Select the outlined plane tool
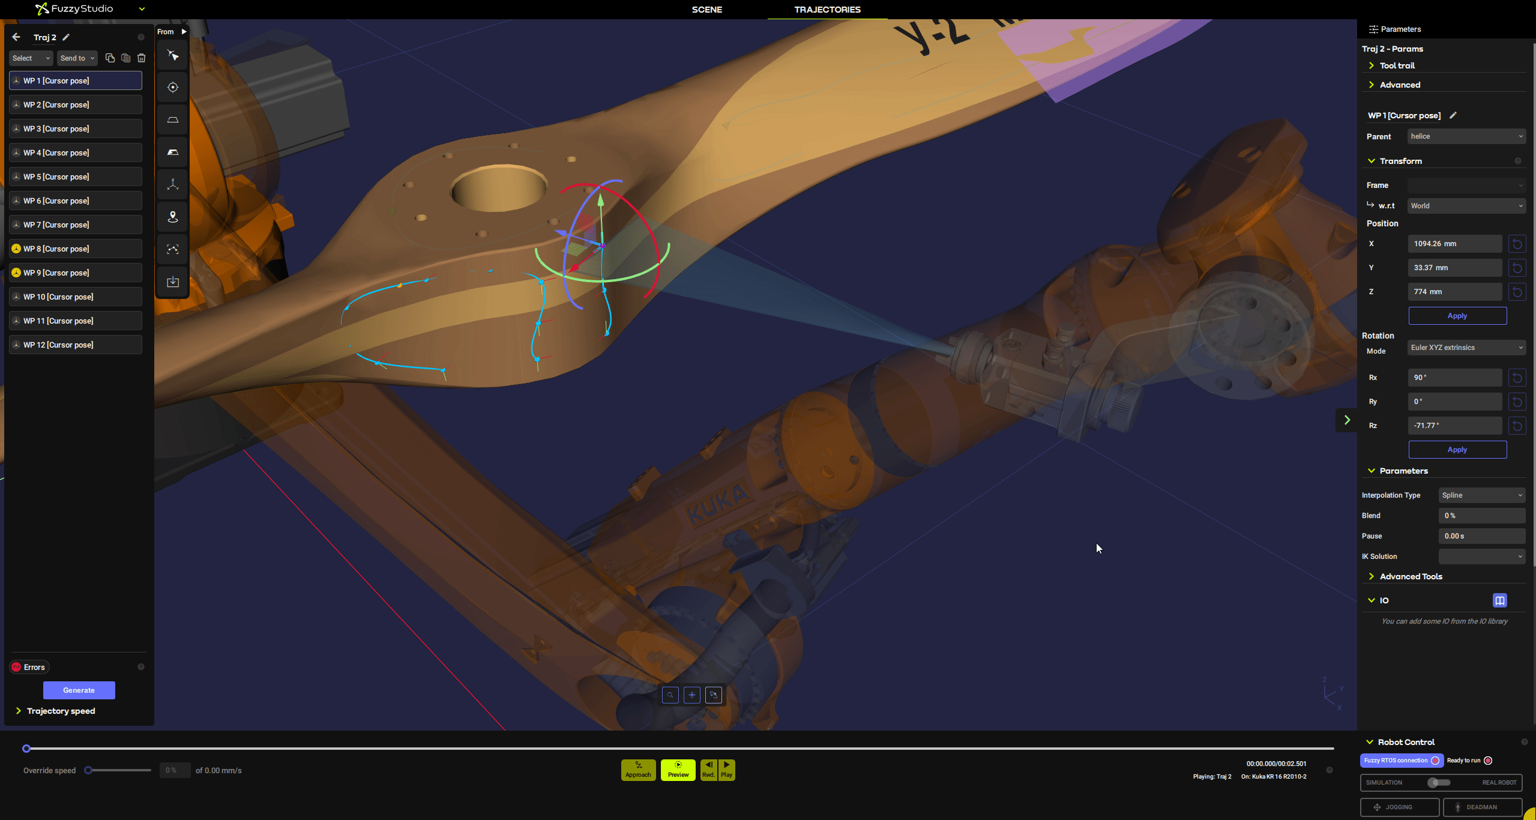 click(x=173, y=120)
